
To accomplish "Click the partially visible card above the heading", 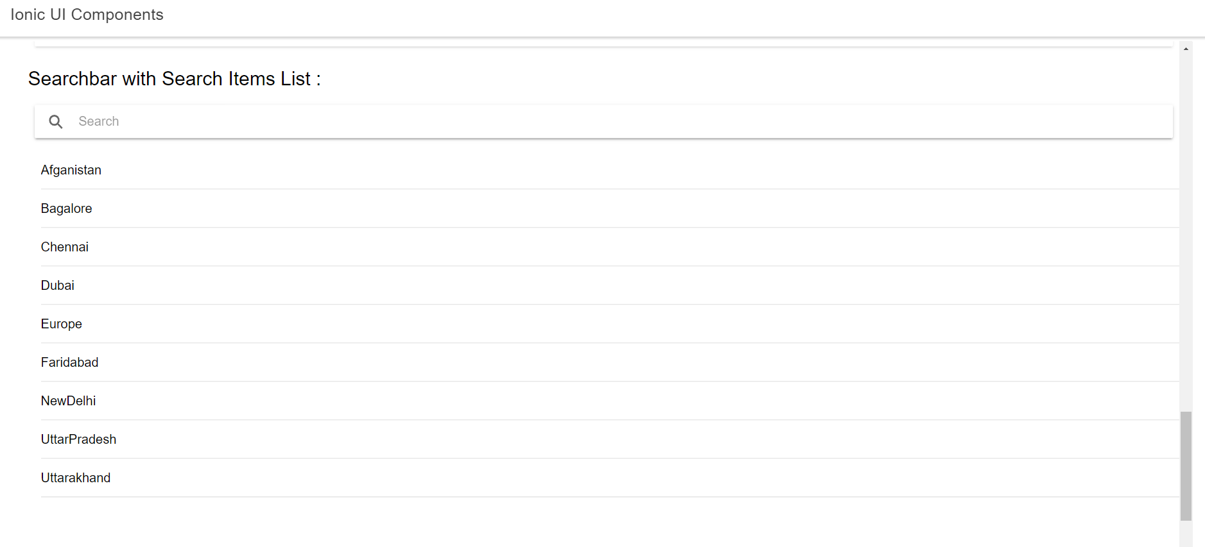I will 578,43.
